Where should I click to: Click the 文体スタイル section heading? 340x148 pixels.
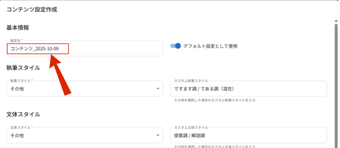click(23, 114)
